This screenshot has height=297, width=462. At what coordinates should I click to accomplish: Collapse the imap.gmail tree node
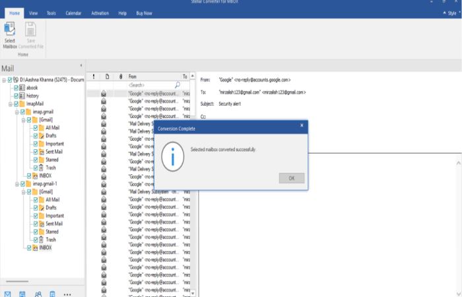(16, 112)
